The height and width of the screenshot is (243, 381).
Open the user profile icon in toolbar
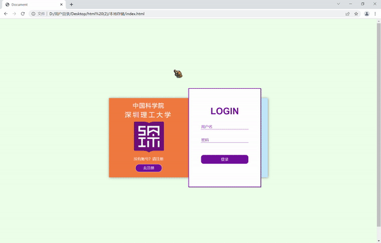tap(366, 14)
